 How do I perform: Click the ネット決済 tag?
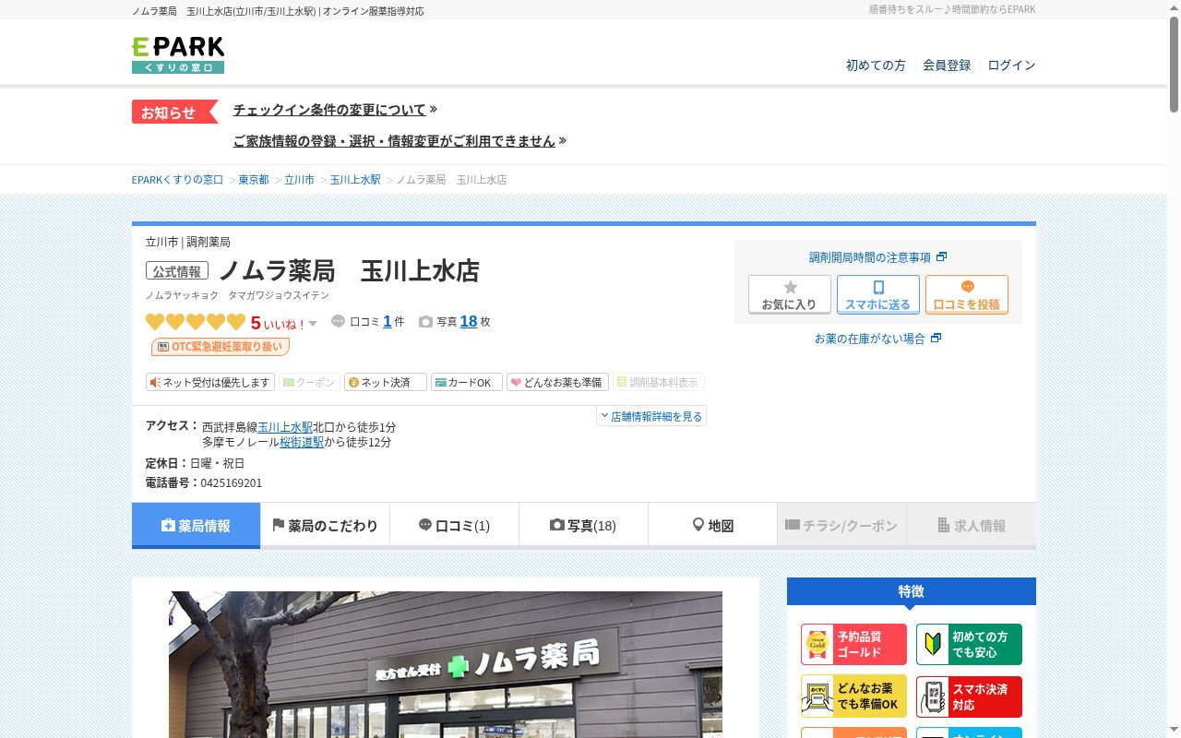(x=386, y=382)
